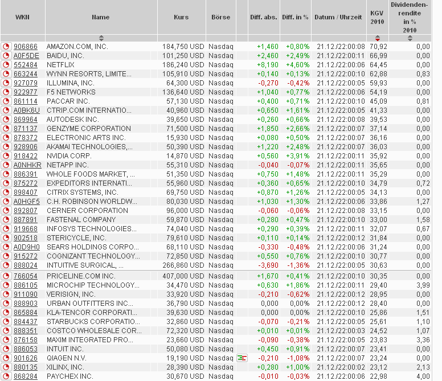Open WKN link 906866
442x381 pixels.
point(26,47)
